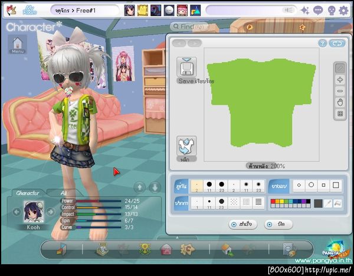Expand bottom menu bar small triangle handle

pos(177,238)
